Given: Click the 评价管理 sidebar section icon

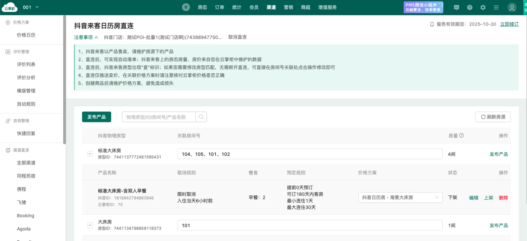Looking at the screenshot, I should [8, 52].
